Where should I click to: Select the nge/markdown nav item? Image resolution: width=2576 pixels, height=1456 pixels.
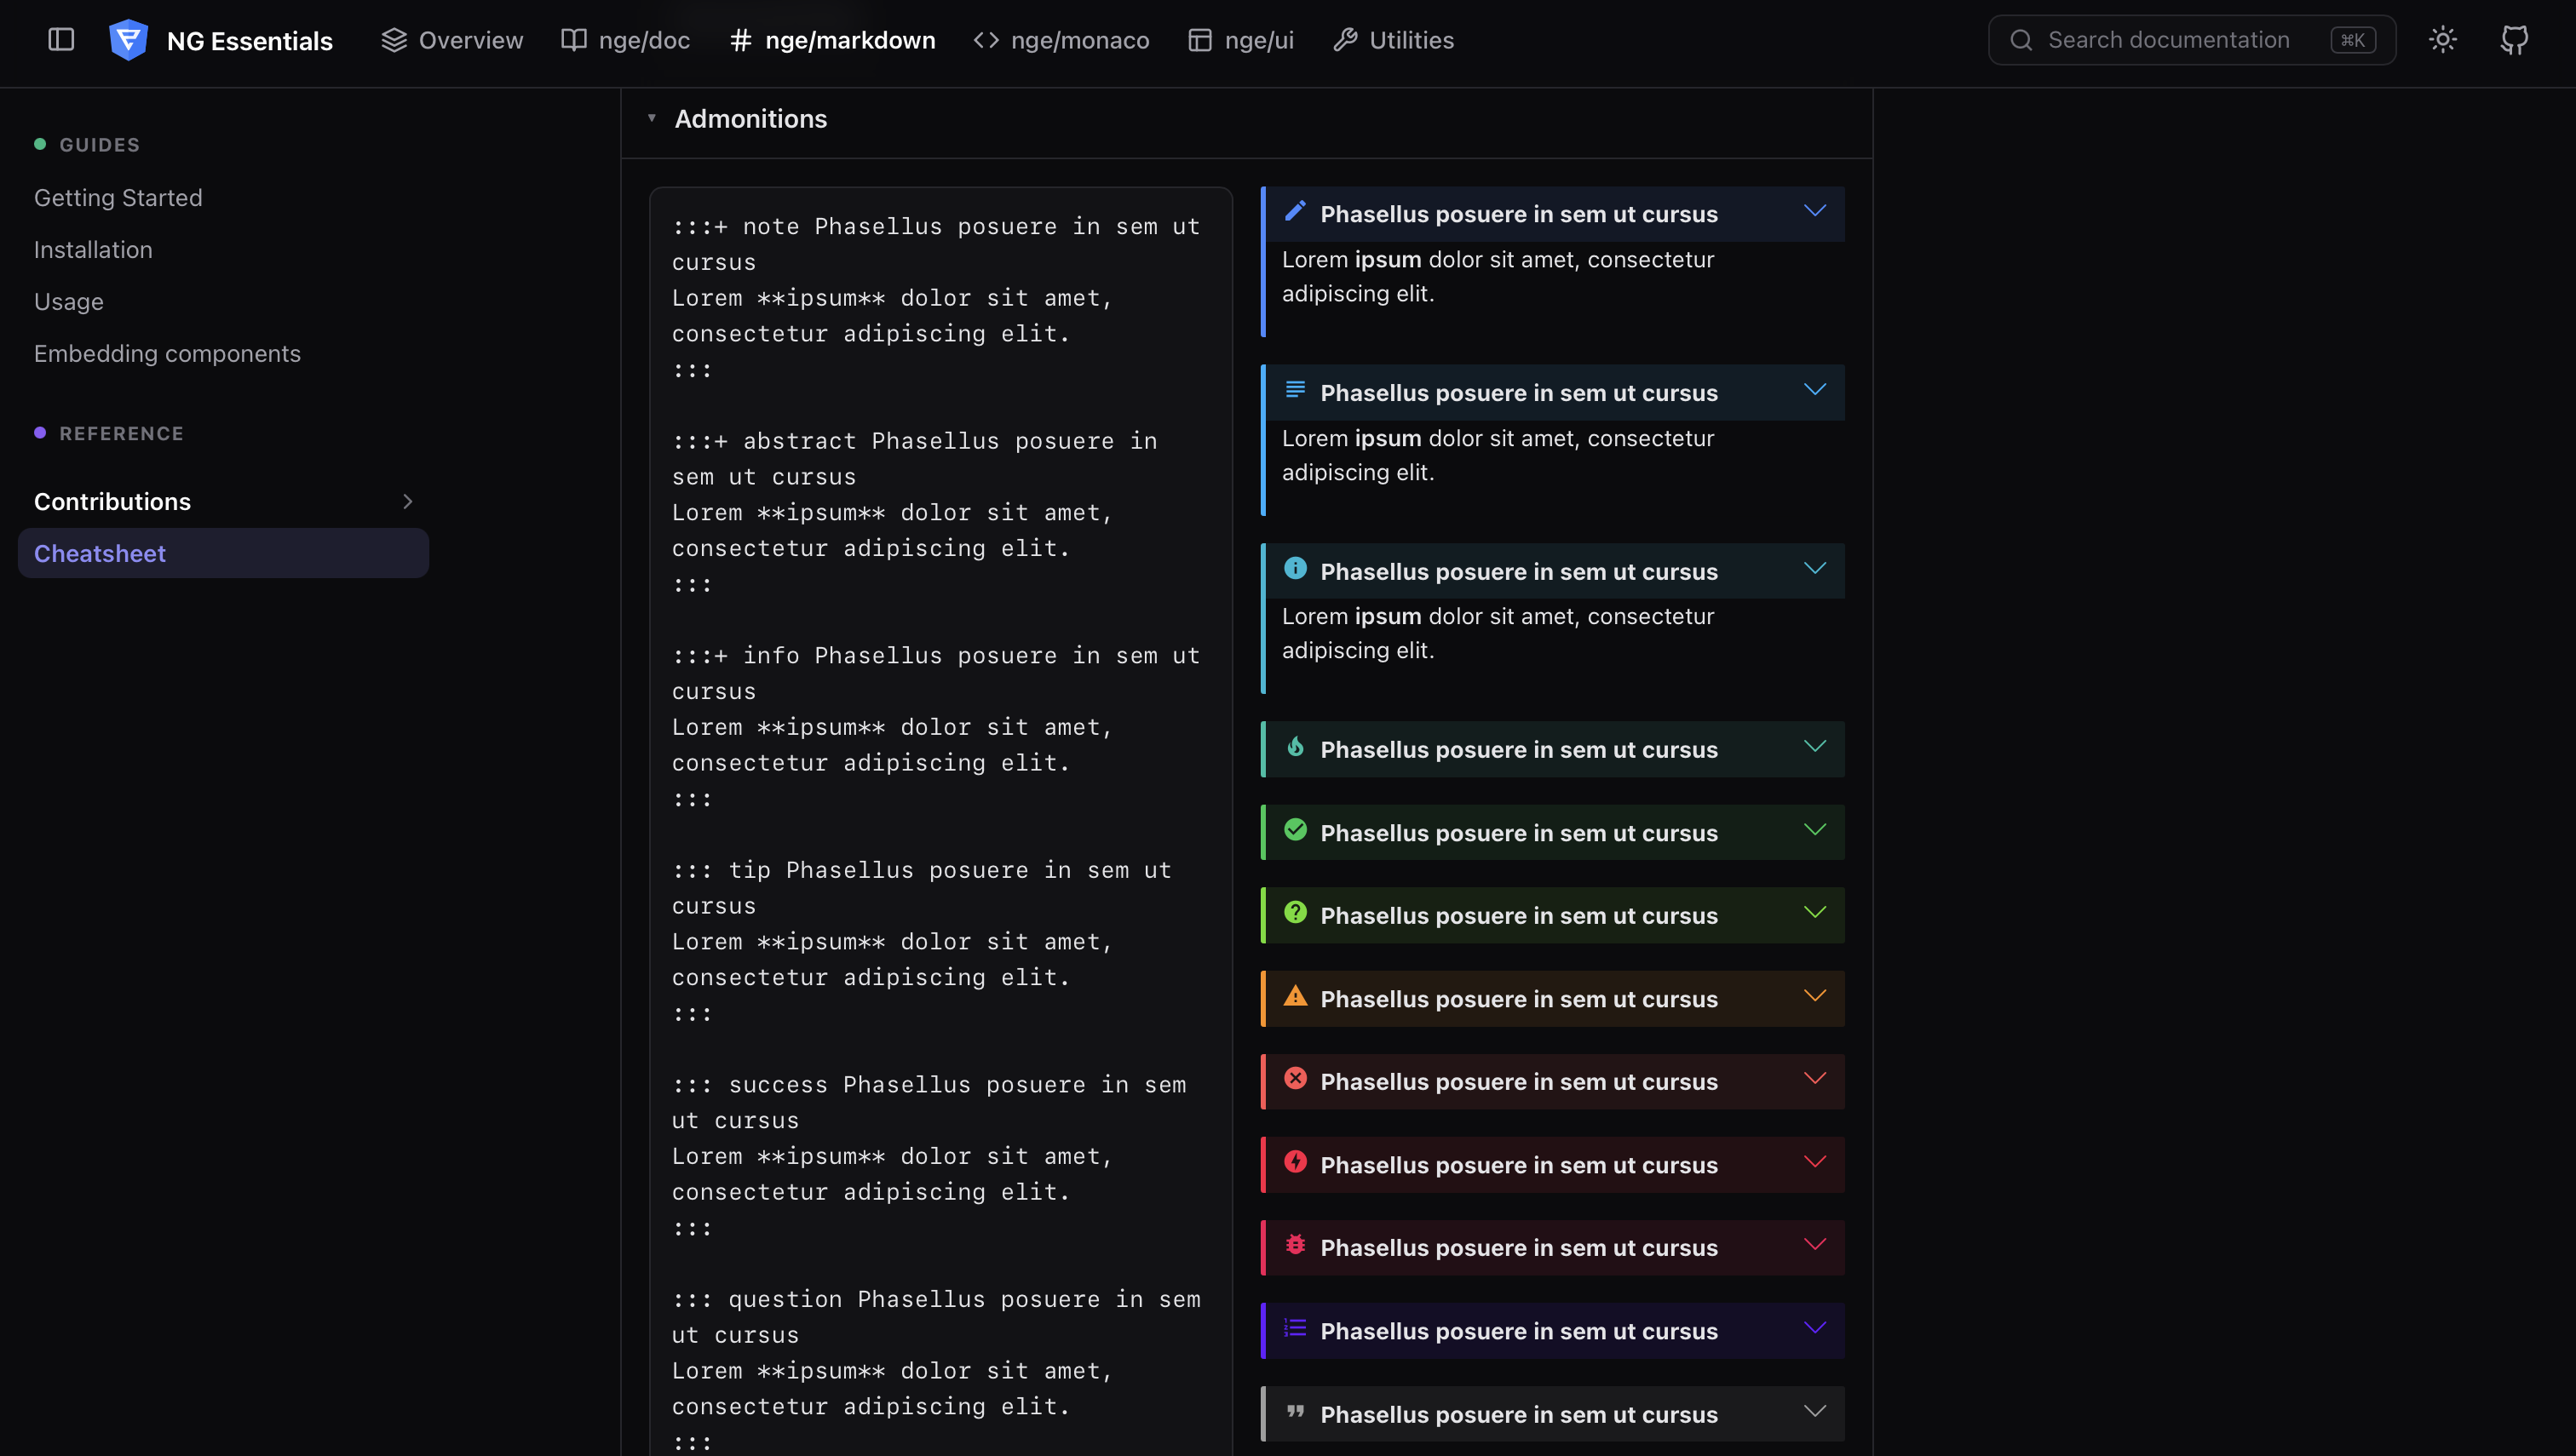(x=832, y=40)
